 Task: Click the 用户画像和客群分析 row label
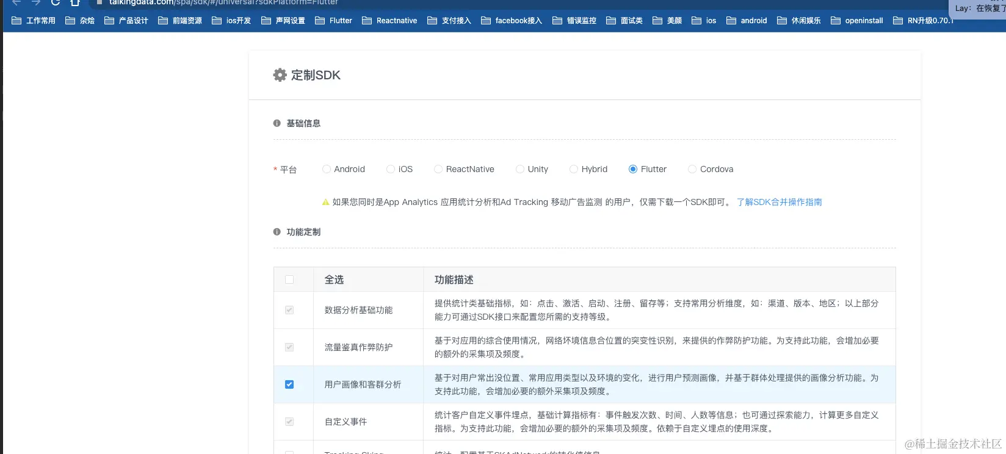(363, 384)
